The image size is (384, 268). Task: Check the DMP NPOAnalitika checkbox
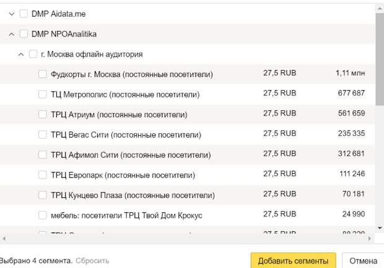coord(24,33)
